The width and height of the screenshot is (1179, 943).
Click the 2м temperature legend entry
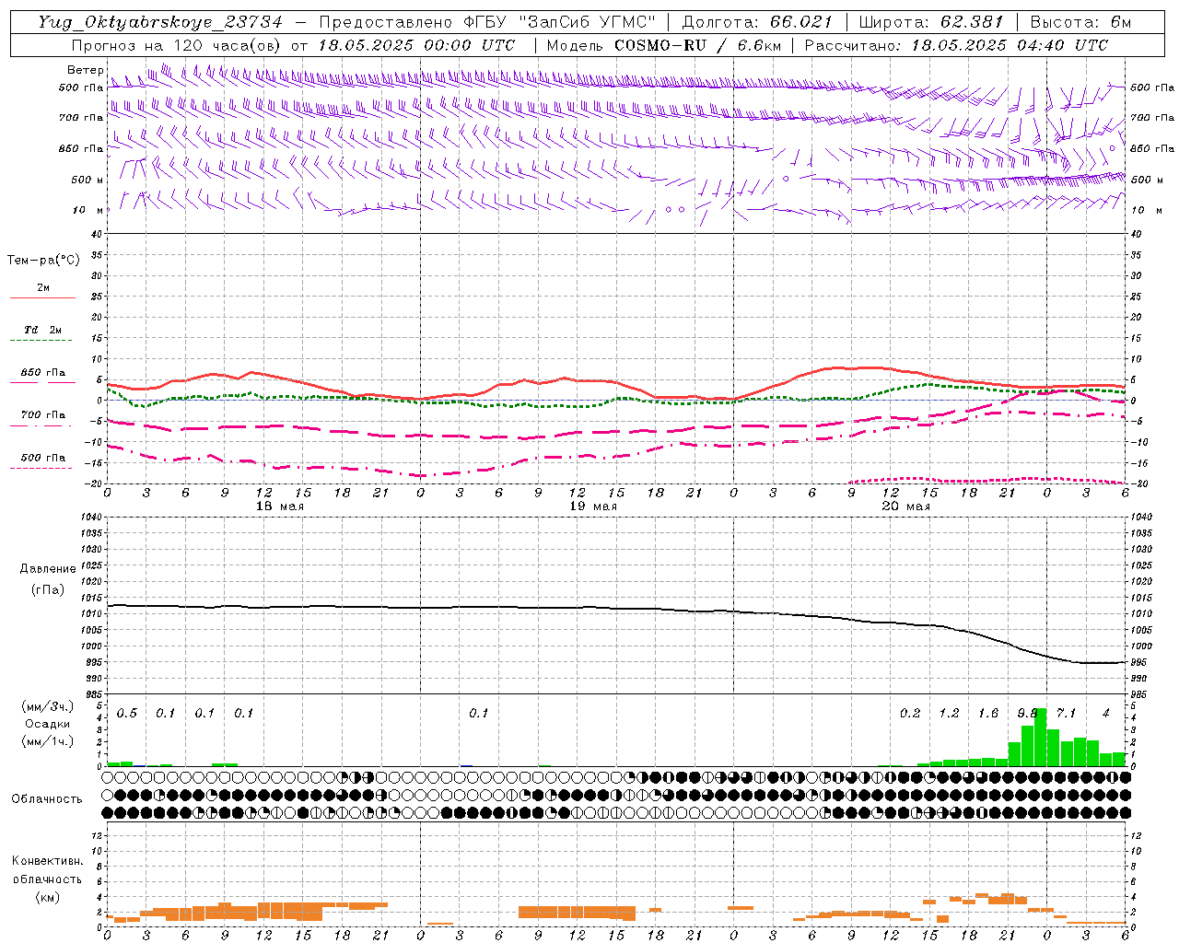(43, 288)
